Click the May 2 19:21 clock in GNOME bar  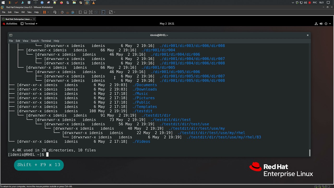(167, 23)
